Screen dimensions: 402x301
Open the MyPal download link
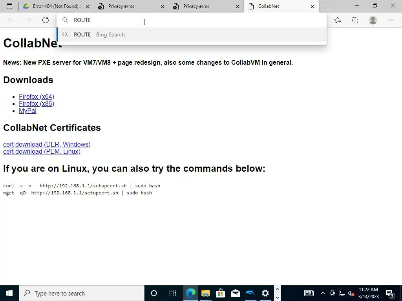coord(27,111)
